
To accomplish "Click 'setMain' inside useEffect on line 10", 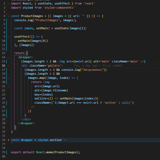I will [24, 41].
